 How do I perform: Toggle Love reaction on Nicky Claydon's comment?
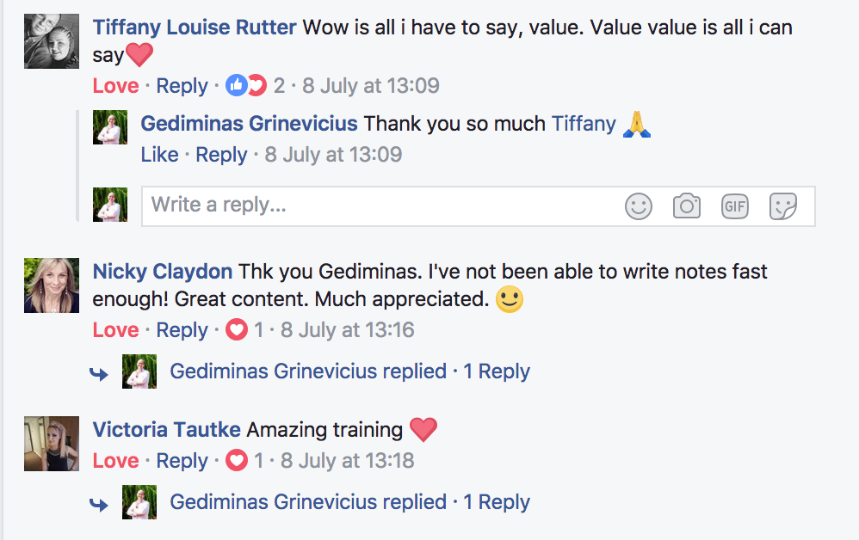click(x=115, y=330)
